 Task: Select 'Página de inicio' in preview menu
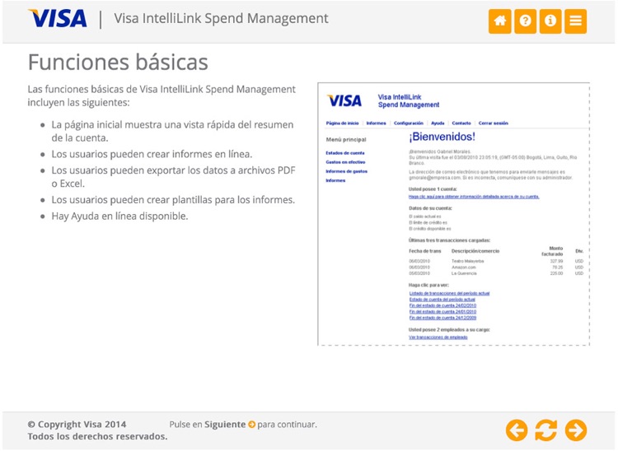click(x=342, y=123)
